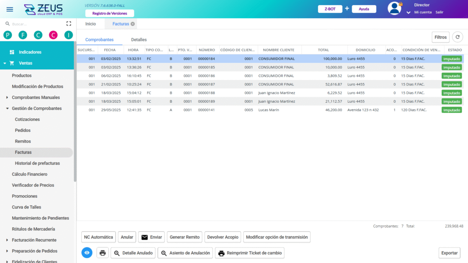The image size is (468, 263).
Task: Open Modificación de Productos
Action: pos(37,86)
